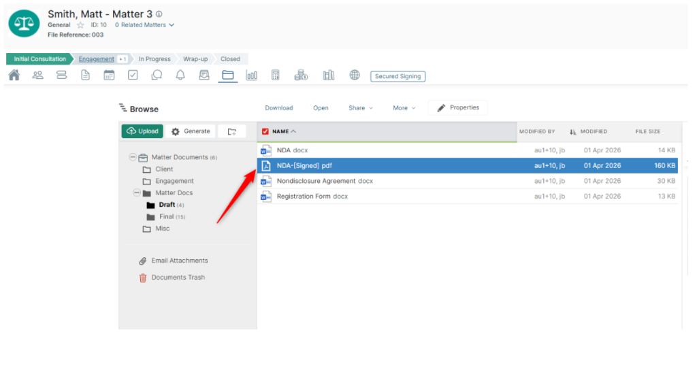Open the calendar icon
The image size is (697, 385).
click(109, 75)
